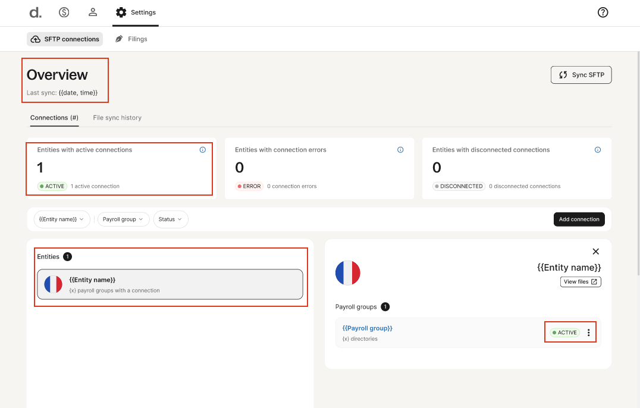The image size is (640, 408).
Task: Click the help question mark icon
Action: pyautogui.click(x=603, y=12)
